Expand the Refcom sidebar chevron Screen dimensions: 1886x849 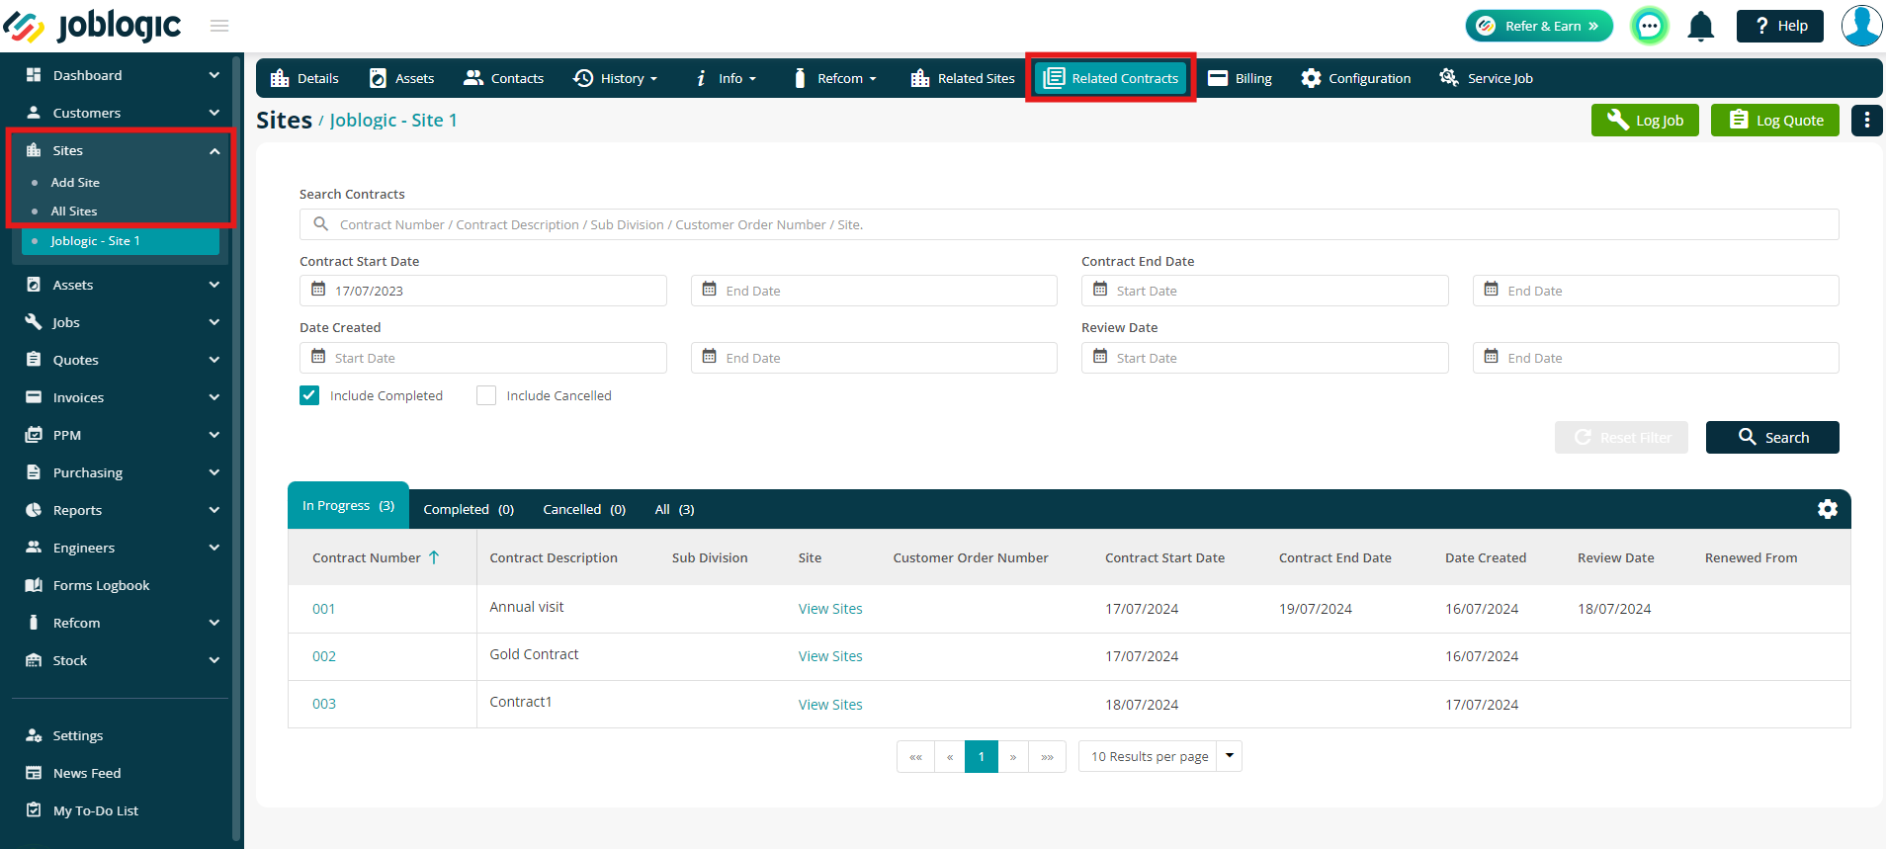pyautogui.click(x=214, y=623)
